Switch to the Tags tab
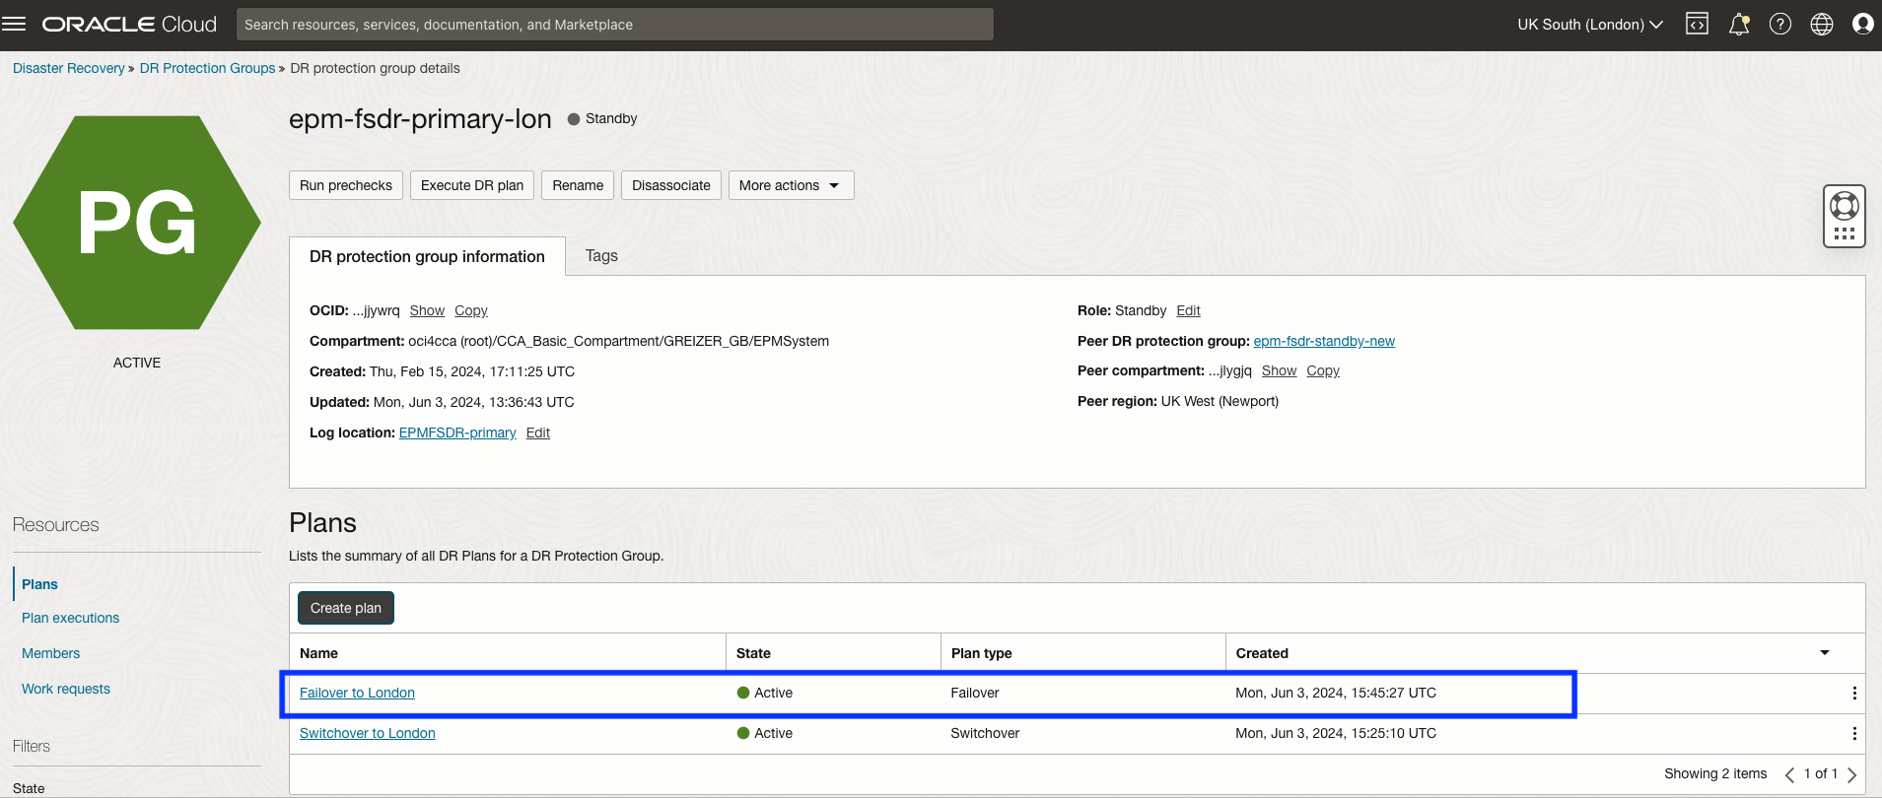Image resolution: width=1882 pixels, height=798 pixels. tap(601, 256)
